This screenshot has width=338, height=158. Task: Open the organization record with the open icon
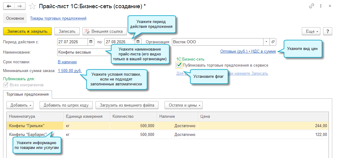(x=273, y=42)
